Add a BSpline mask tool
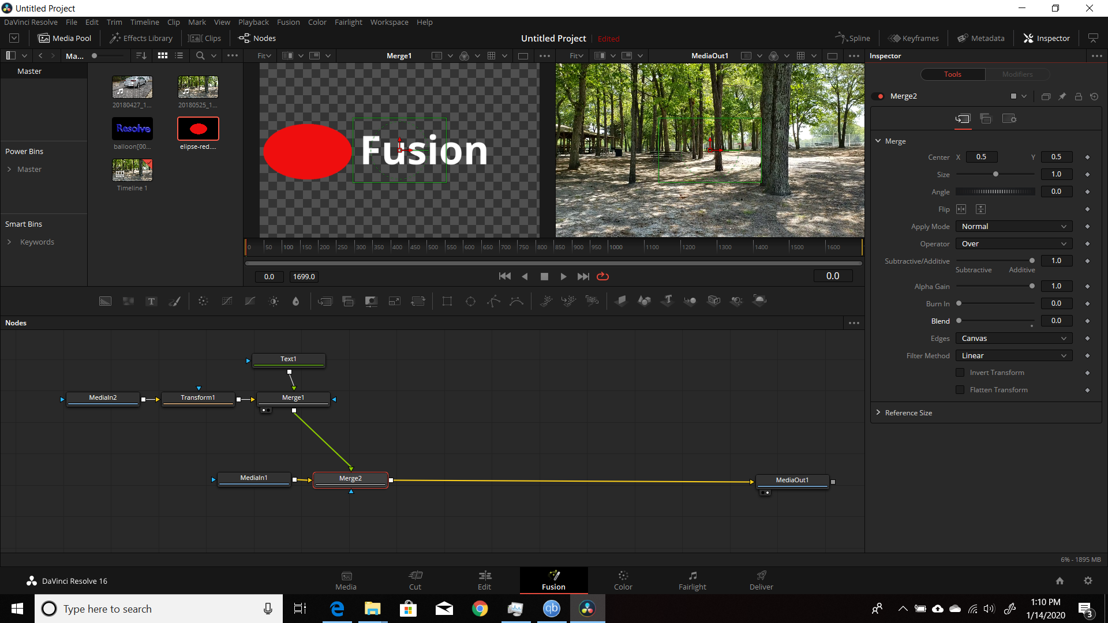1108x623 pixels. tap(516, 301)
